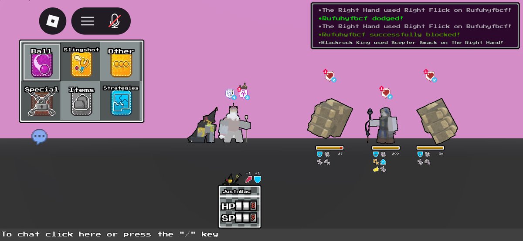
Task: Click the chat input bar
Action: point(261,234)
